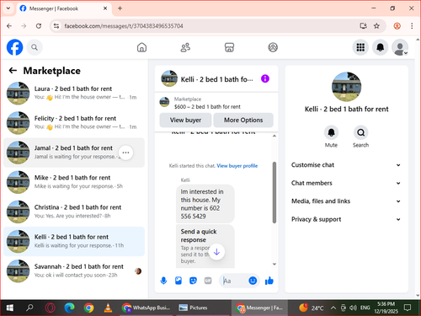Expand Customise chat section
Viewport: 421px width, 316px height.
pyautogui.click(x=346, y=165)
